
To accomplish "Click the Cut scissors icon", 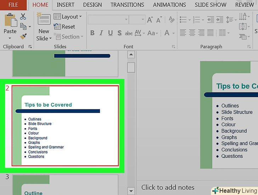I will (23, 17).
